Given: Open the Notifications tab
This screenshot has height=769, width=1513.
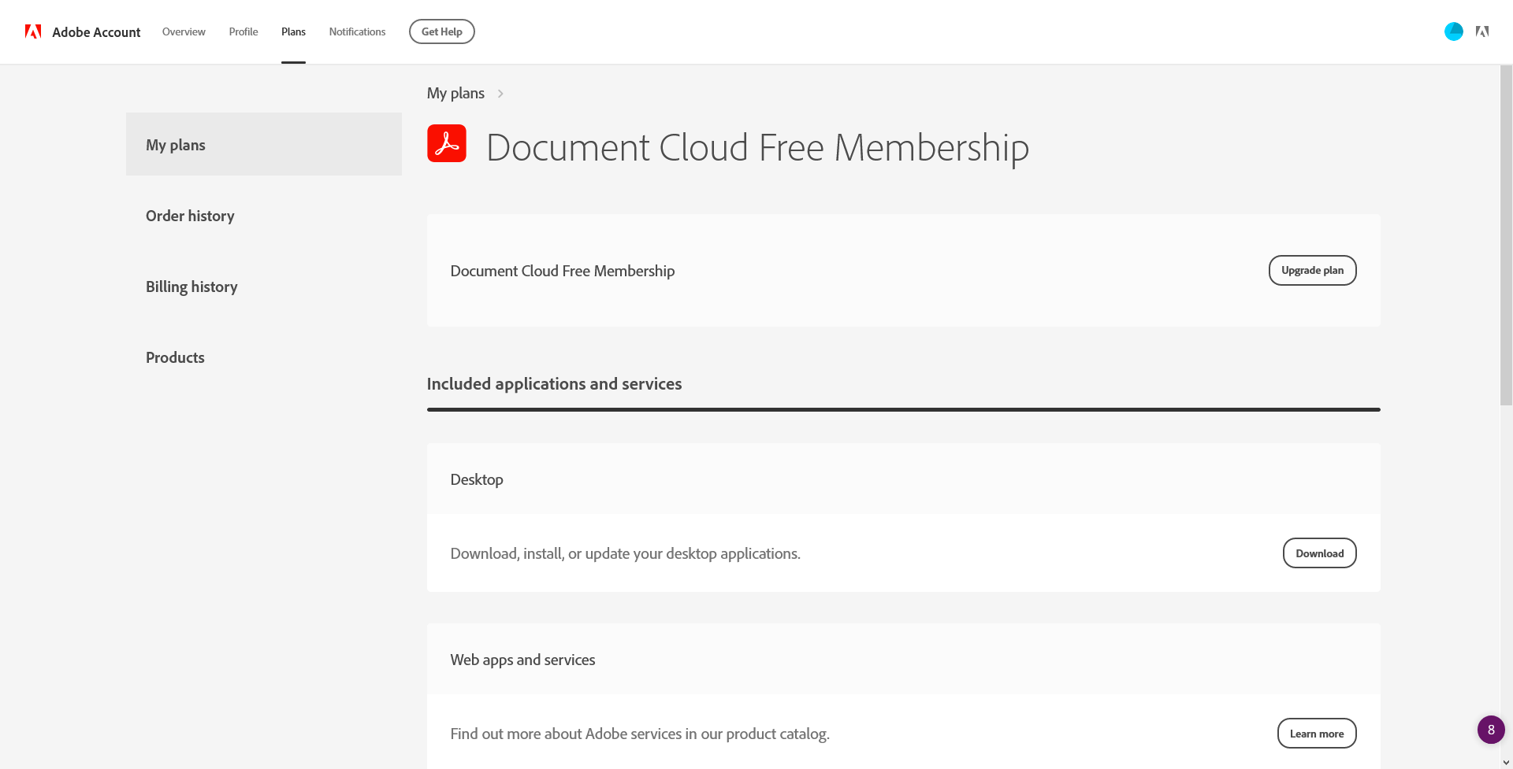Looking at the screenshot, I should click(x=357, y=31).
